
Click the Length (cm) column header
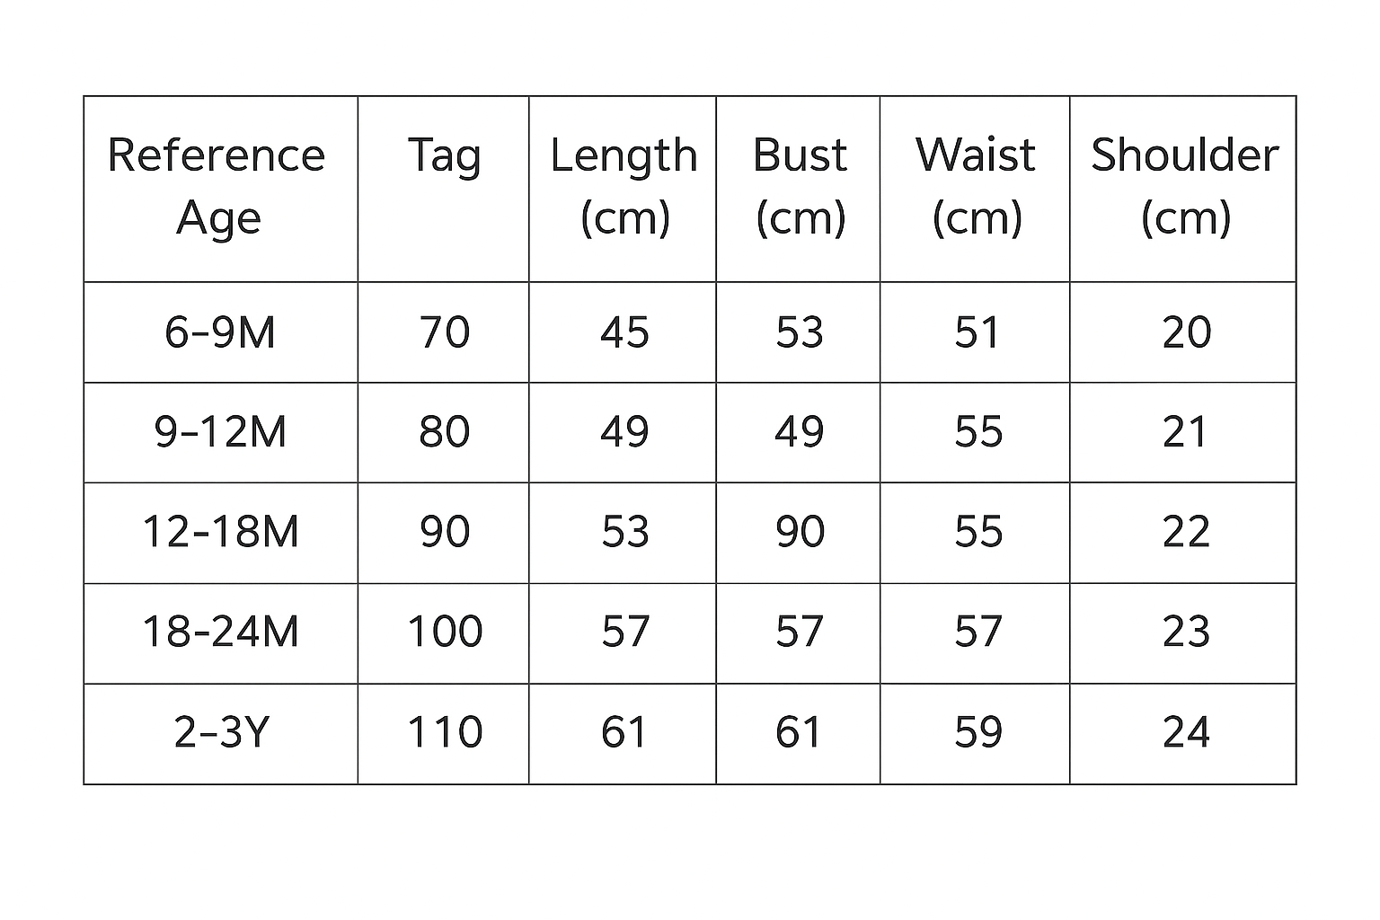[x=624, y=186]
